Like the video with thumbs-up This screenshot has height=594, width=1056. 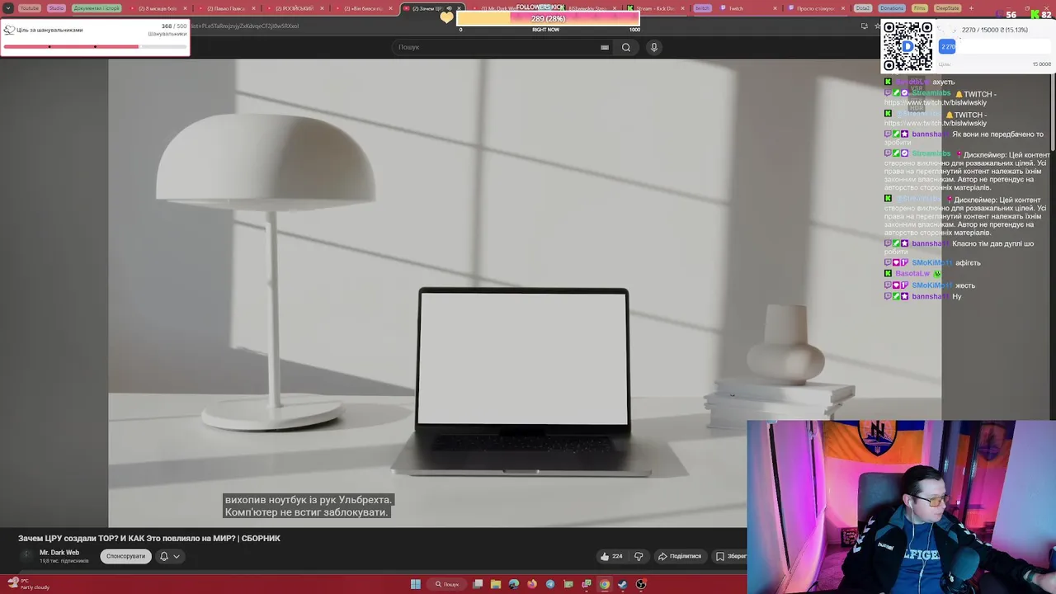tap(611, 556)
